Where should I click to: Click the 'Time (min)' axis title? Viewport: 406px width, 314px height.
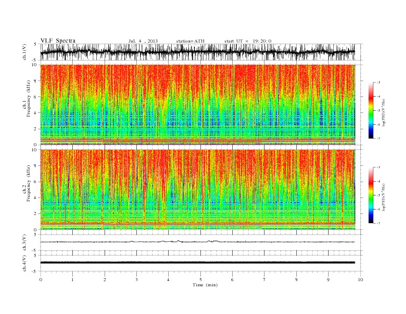click(x=205, y=285)
